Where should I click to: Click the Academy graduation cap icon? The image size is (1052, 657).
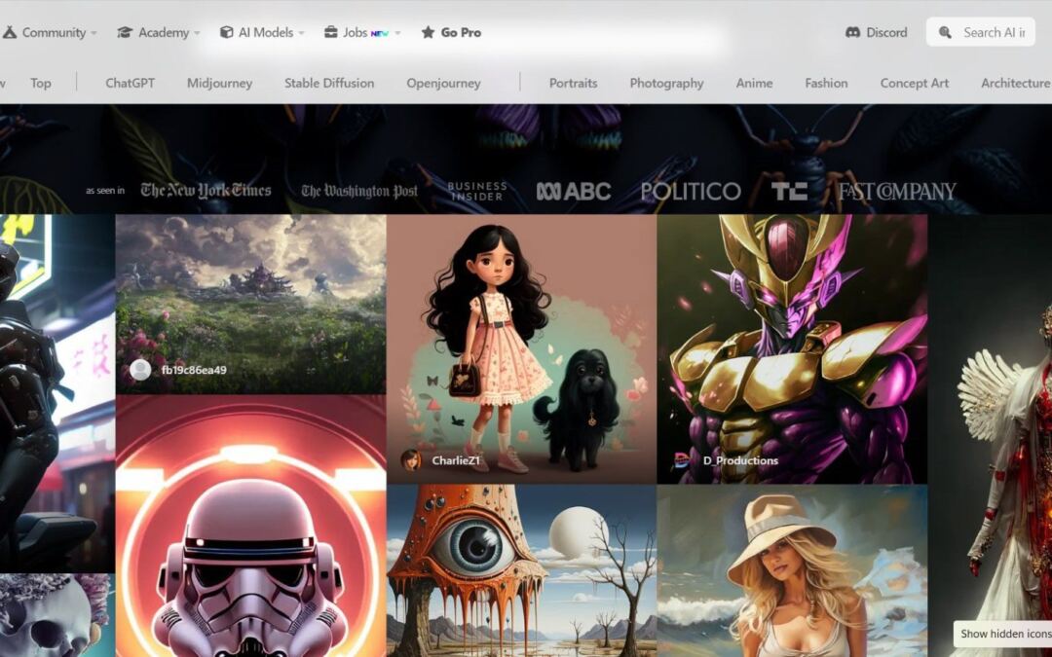[125, 32]
